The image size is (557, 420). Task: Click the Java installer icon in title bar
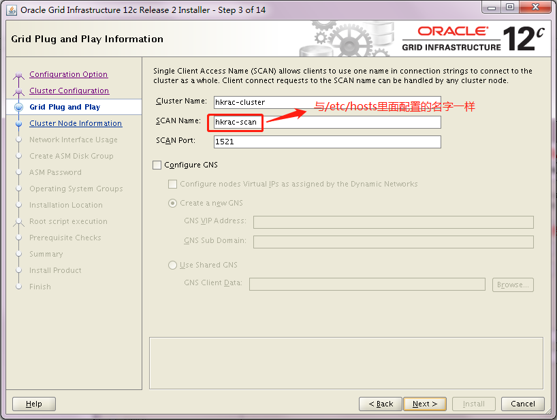point(12,10)
